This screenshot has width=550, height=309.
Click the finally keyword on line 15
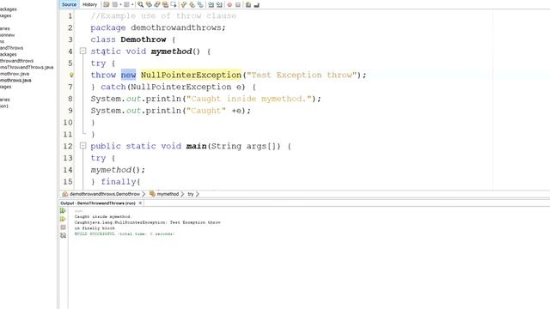click(x=119, y=182)
